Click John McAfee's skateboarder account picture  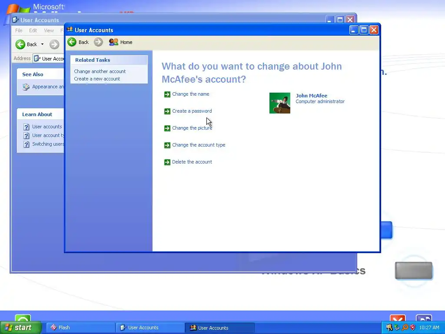(280, 103)
